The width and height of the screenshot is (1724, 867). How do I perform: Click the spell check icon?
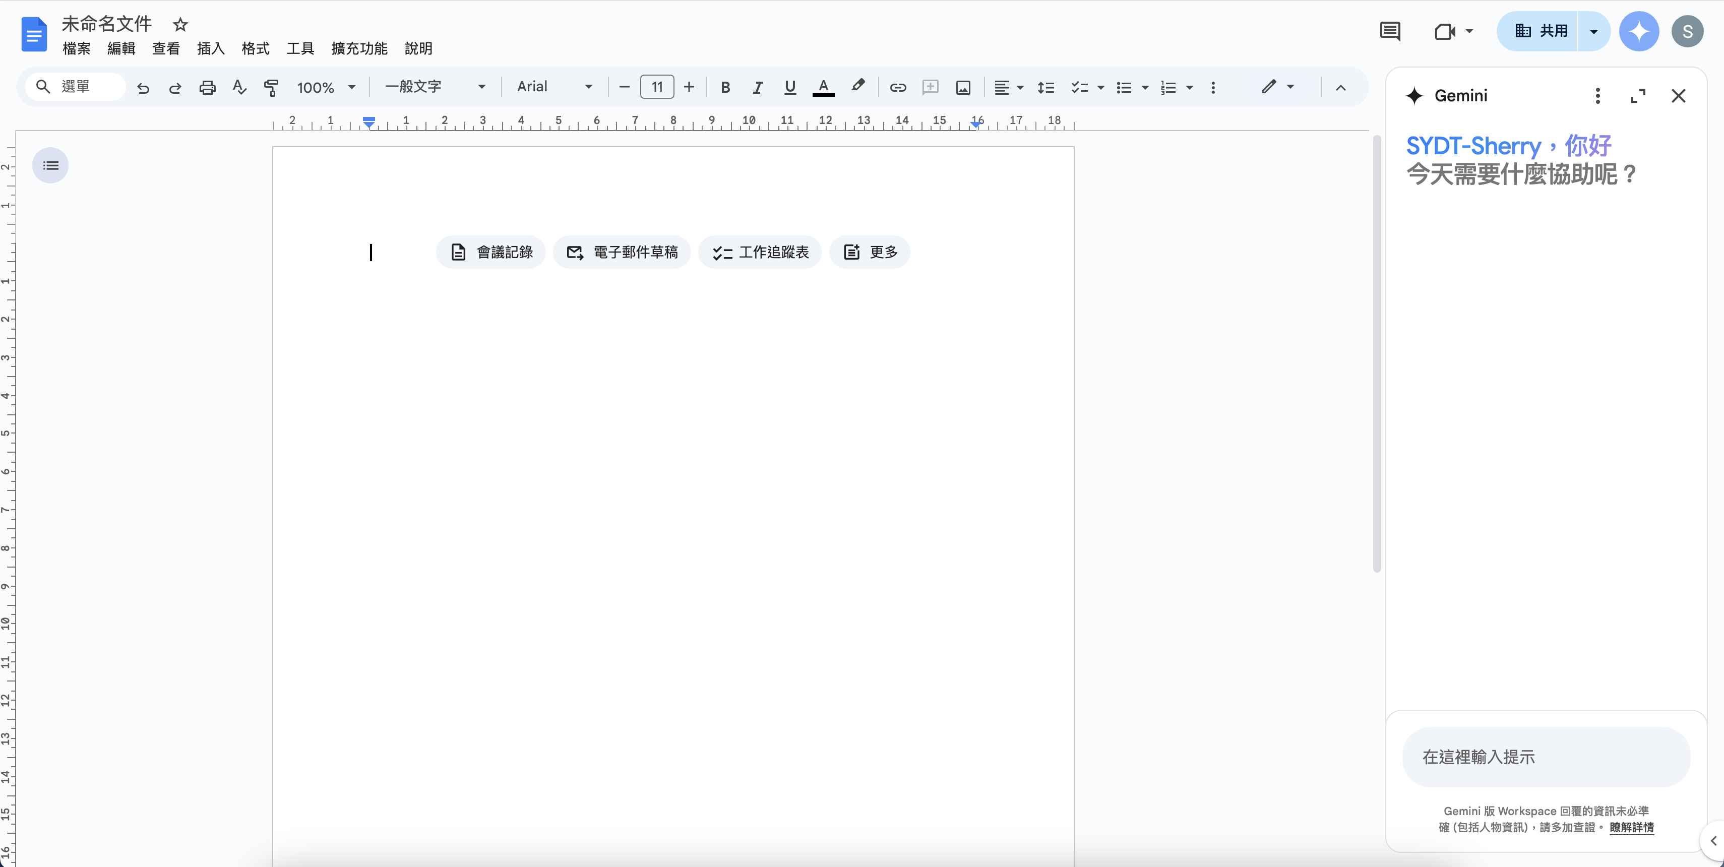coord(239,88)
